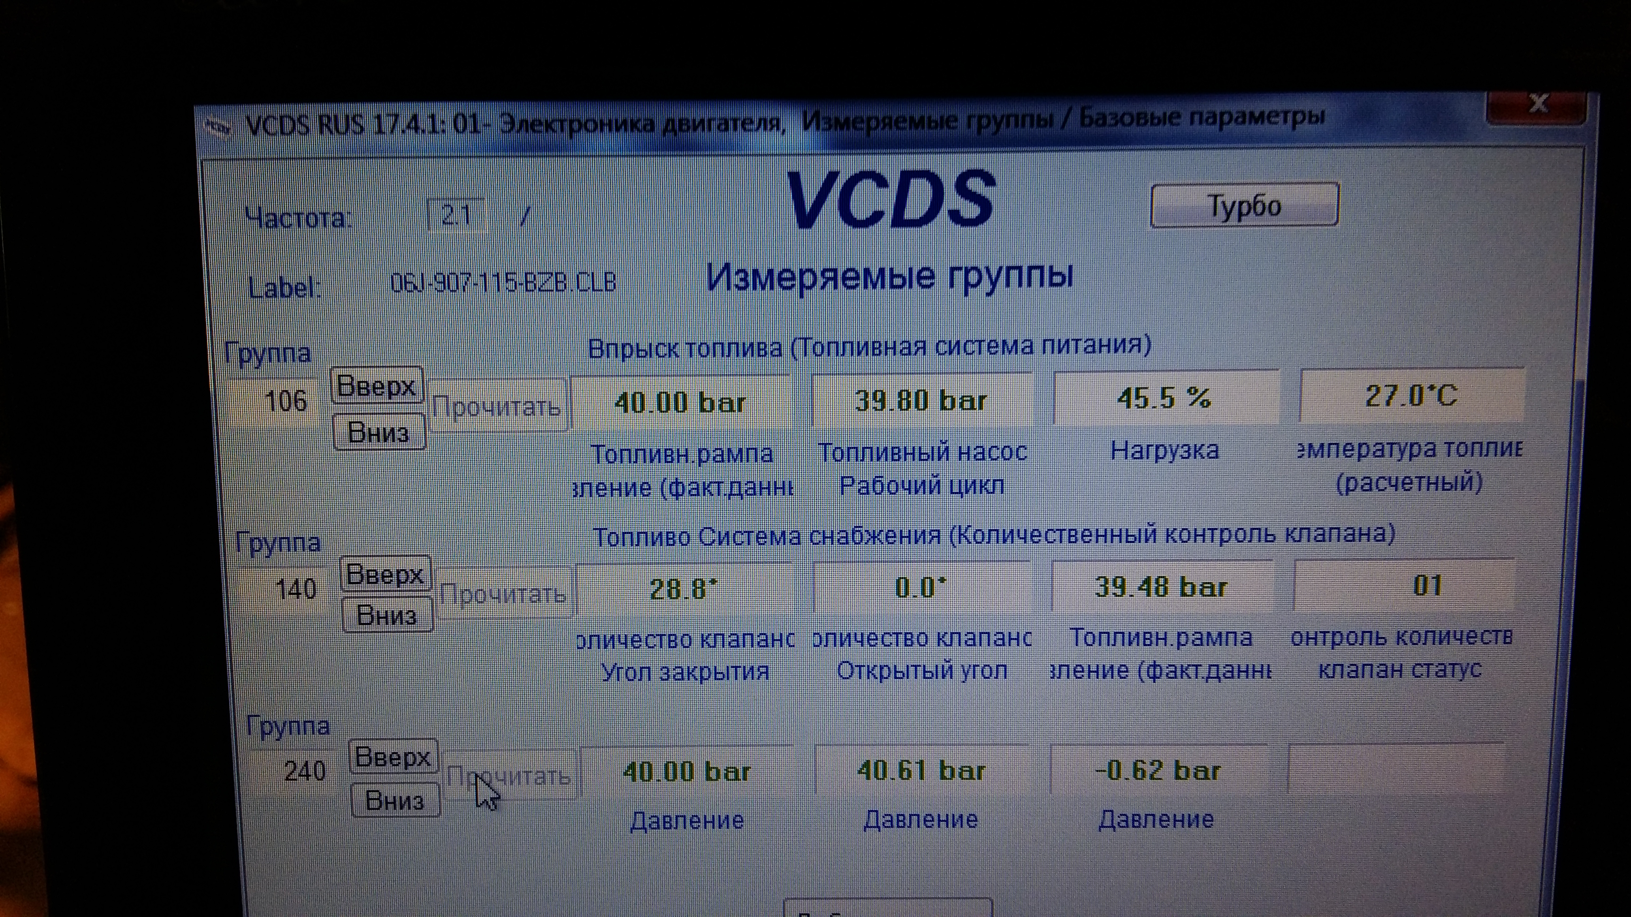
Task: Click the клапан статус label
Action: point(1400,669)
